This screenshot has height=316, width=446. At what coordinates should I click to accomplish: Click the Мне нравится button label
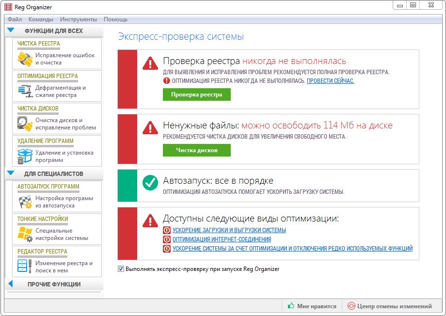tap(317, 306)
